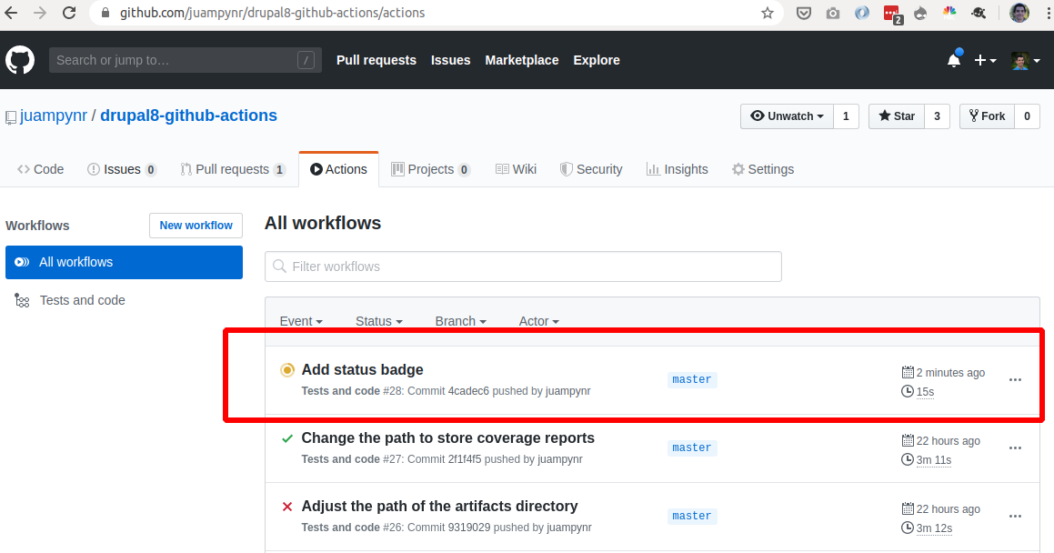This screenshot has width=1054, height=553.
Task: Open Change the path to store coverage reports run
Action: tap(447, 438)
